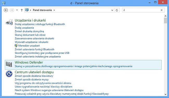This screenshot has width=169, height=98.
Task: Clear the search box with X
Action: [x=161, y=10]
